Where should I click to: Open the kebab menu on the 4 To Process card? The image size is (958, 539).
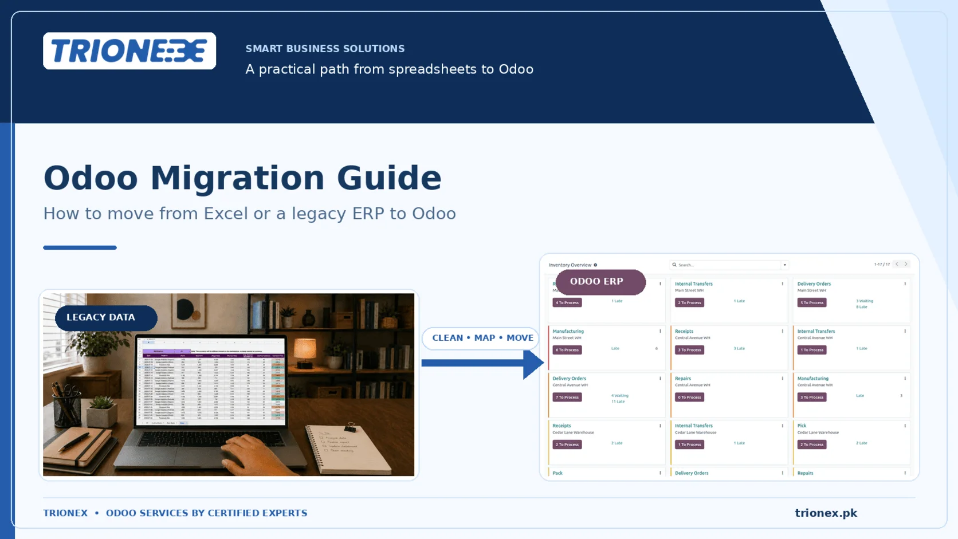click(x=660, y=284)
